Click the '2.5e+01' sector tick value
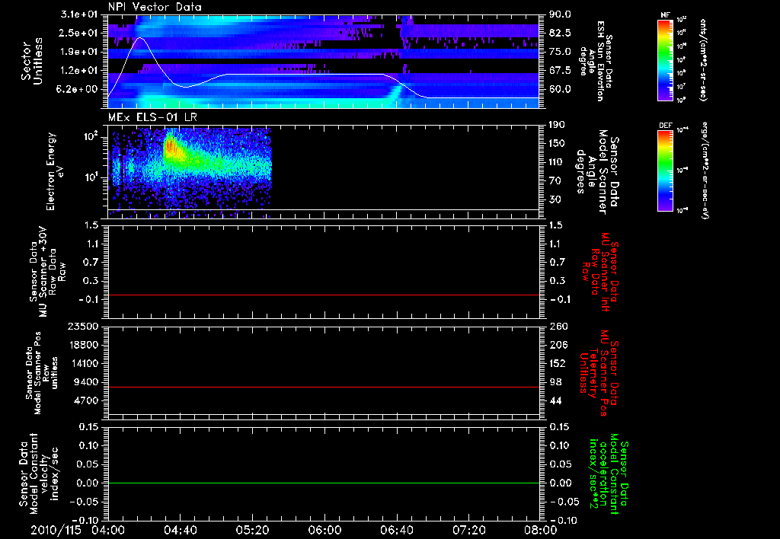Screen dimensions: 780x539 [x=79, y=33]
